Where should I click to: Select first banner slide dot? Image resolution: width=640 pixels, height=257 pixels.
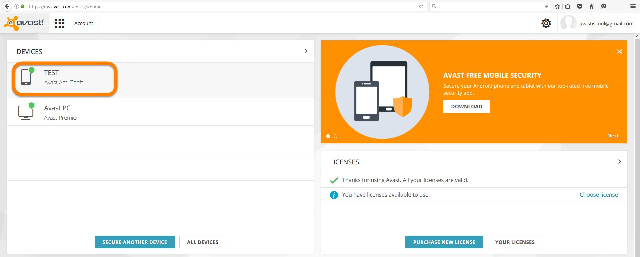tap(328, 136)
